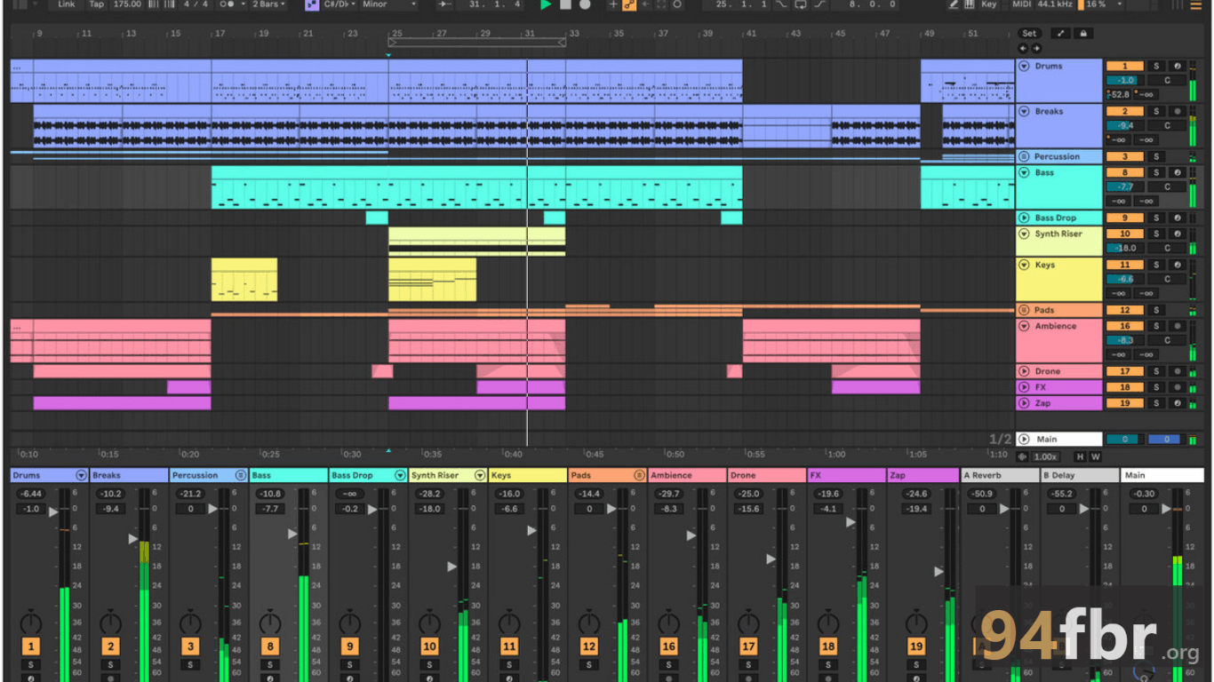Deactivate Bass track with activator 8 in arrangement
Image resolution: width=1214 pixels, height=682 pixels.
[1124, 172]
